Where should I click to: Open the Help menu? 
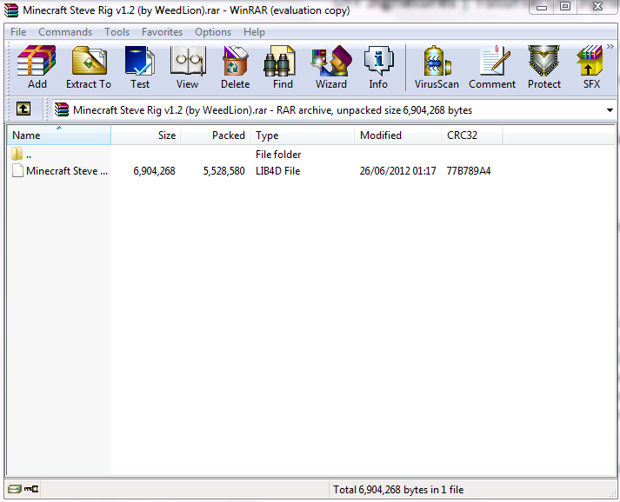(x=254, y=32)
